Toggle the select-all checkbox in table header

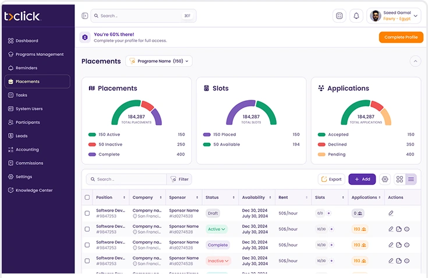pyautogui.click(x=87, y=198)
